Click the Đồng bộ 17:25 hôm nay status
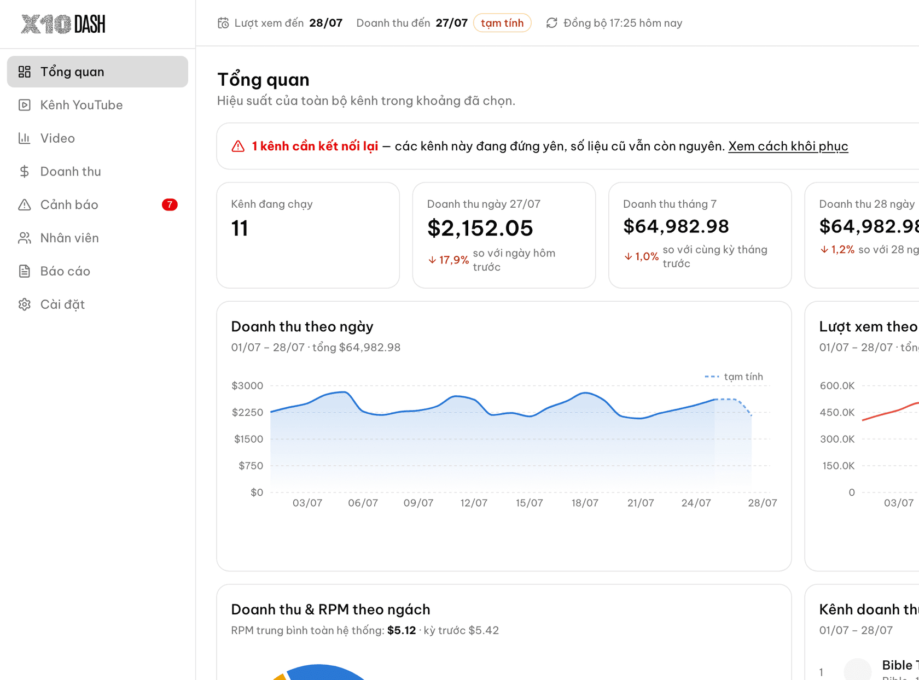 (623, 23)
